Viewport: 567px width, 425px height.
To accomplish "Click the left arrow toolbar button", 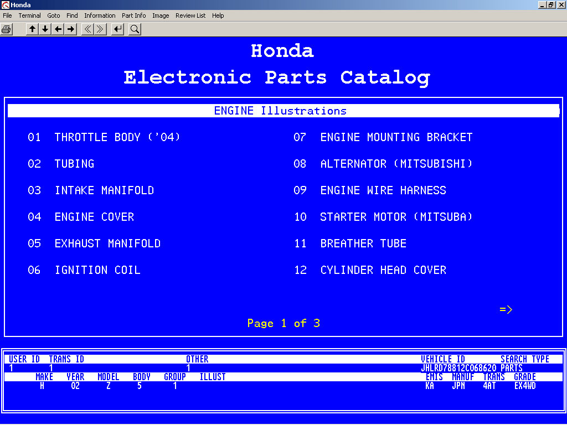I will (58, 29).
